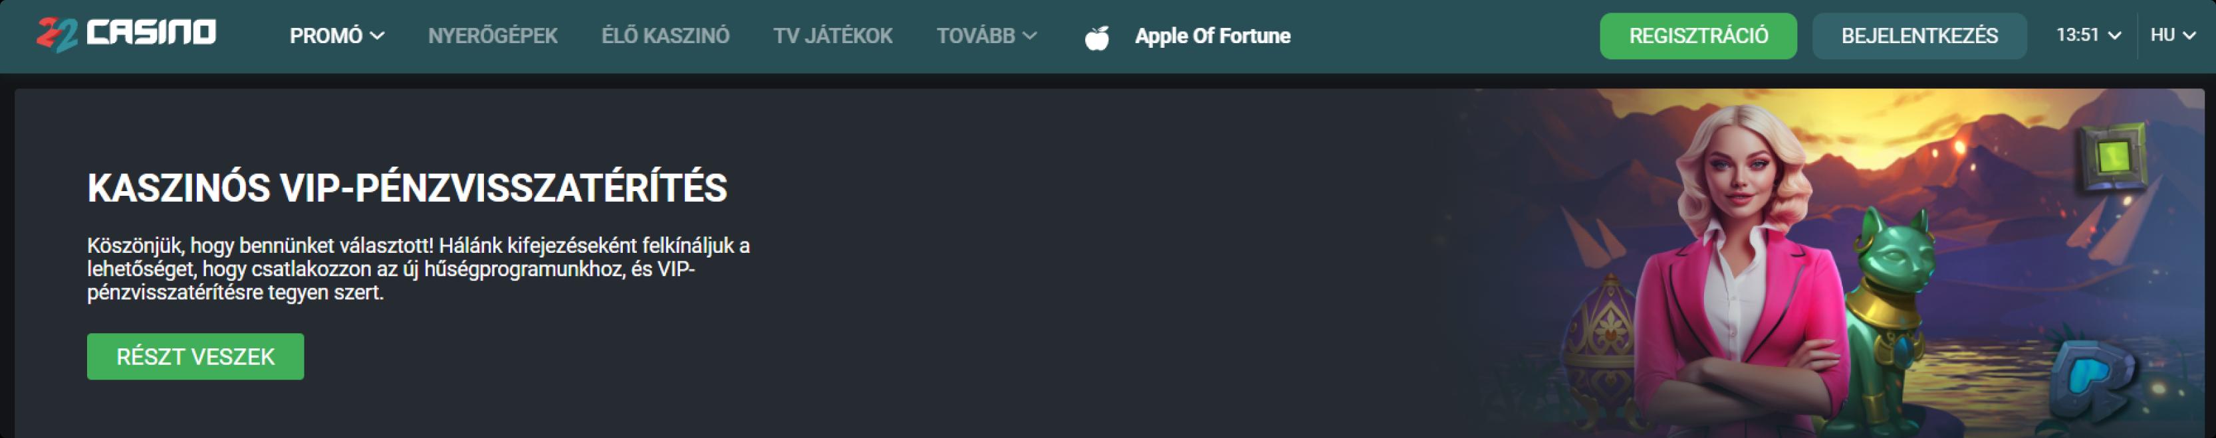
Task: Click the BEJELENTKEZÉS login button
Action: [x=1919, y=36]
